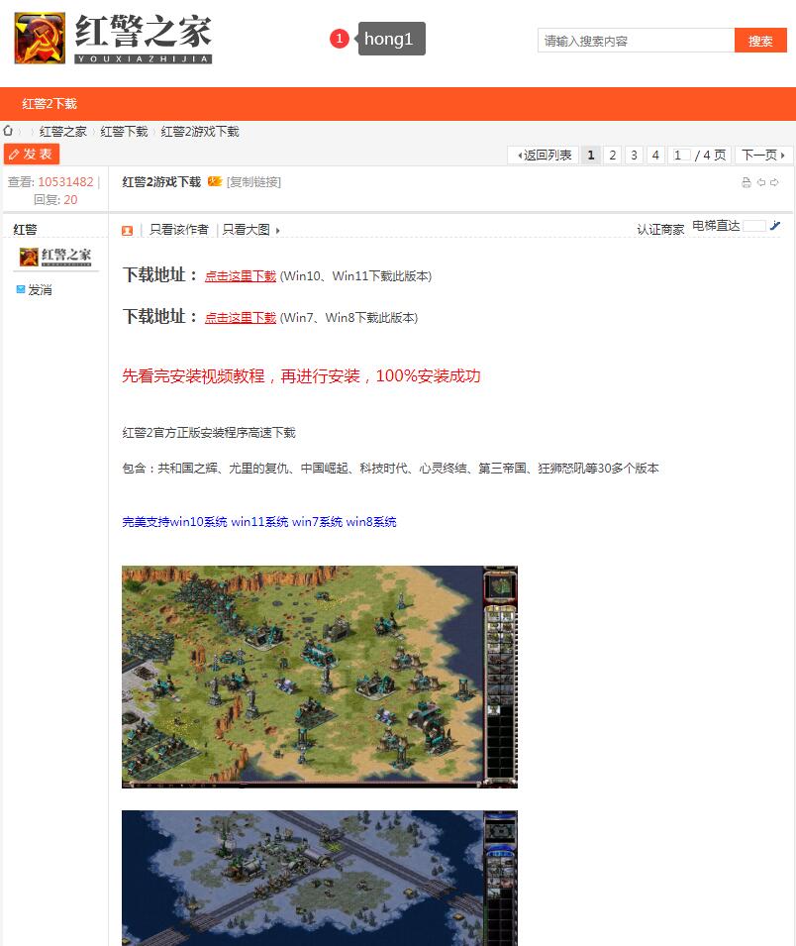This screenshot has height=946, width=796.
Task: Click the version list text 包含：共和国之辉
Action: tap(390, 468)
